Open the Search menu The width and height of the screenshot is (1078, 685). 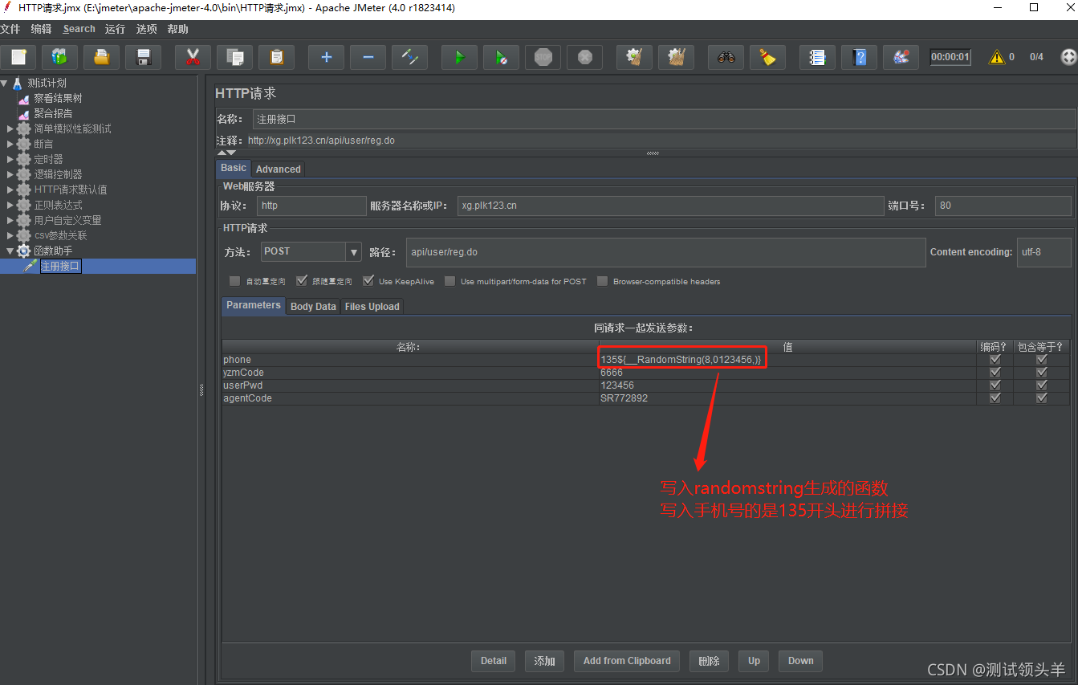coord(79,29)
